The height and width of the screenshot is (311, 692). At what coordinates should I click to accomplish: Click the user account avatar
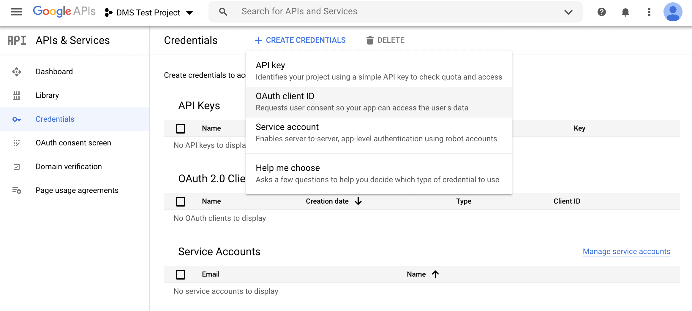click(x=673, y=12)
